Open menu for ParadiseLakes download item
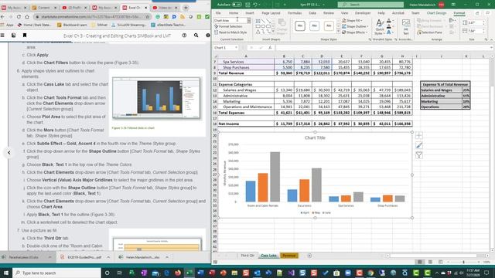 coord(49,257)
